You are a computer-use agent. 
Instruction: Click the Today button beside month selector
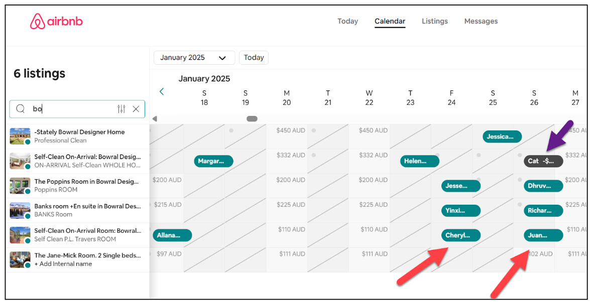(x=254, y=58)
